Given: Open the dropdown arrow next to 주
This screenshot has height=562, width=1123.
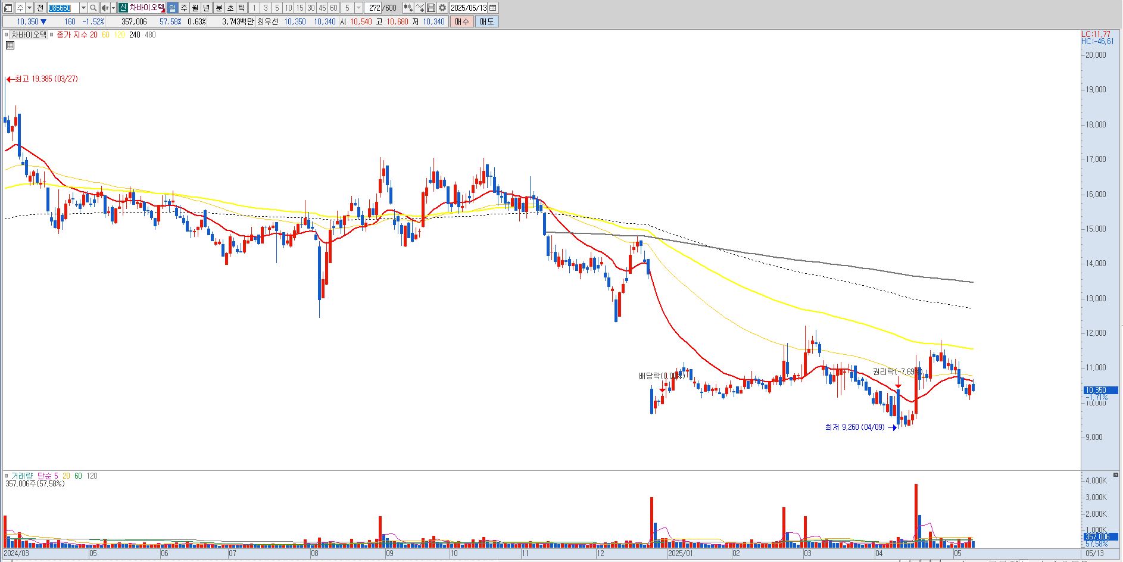Looking at the screenshot, I should pos(29,8).
